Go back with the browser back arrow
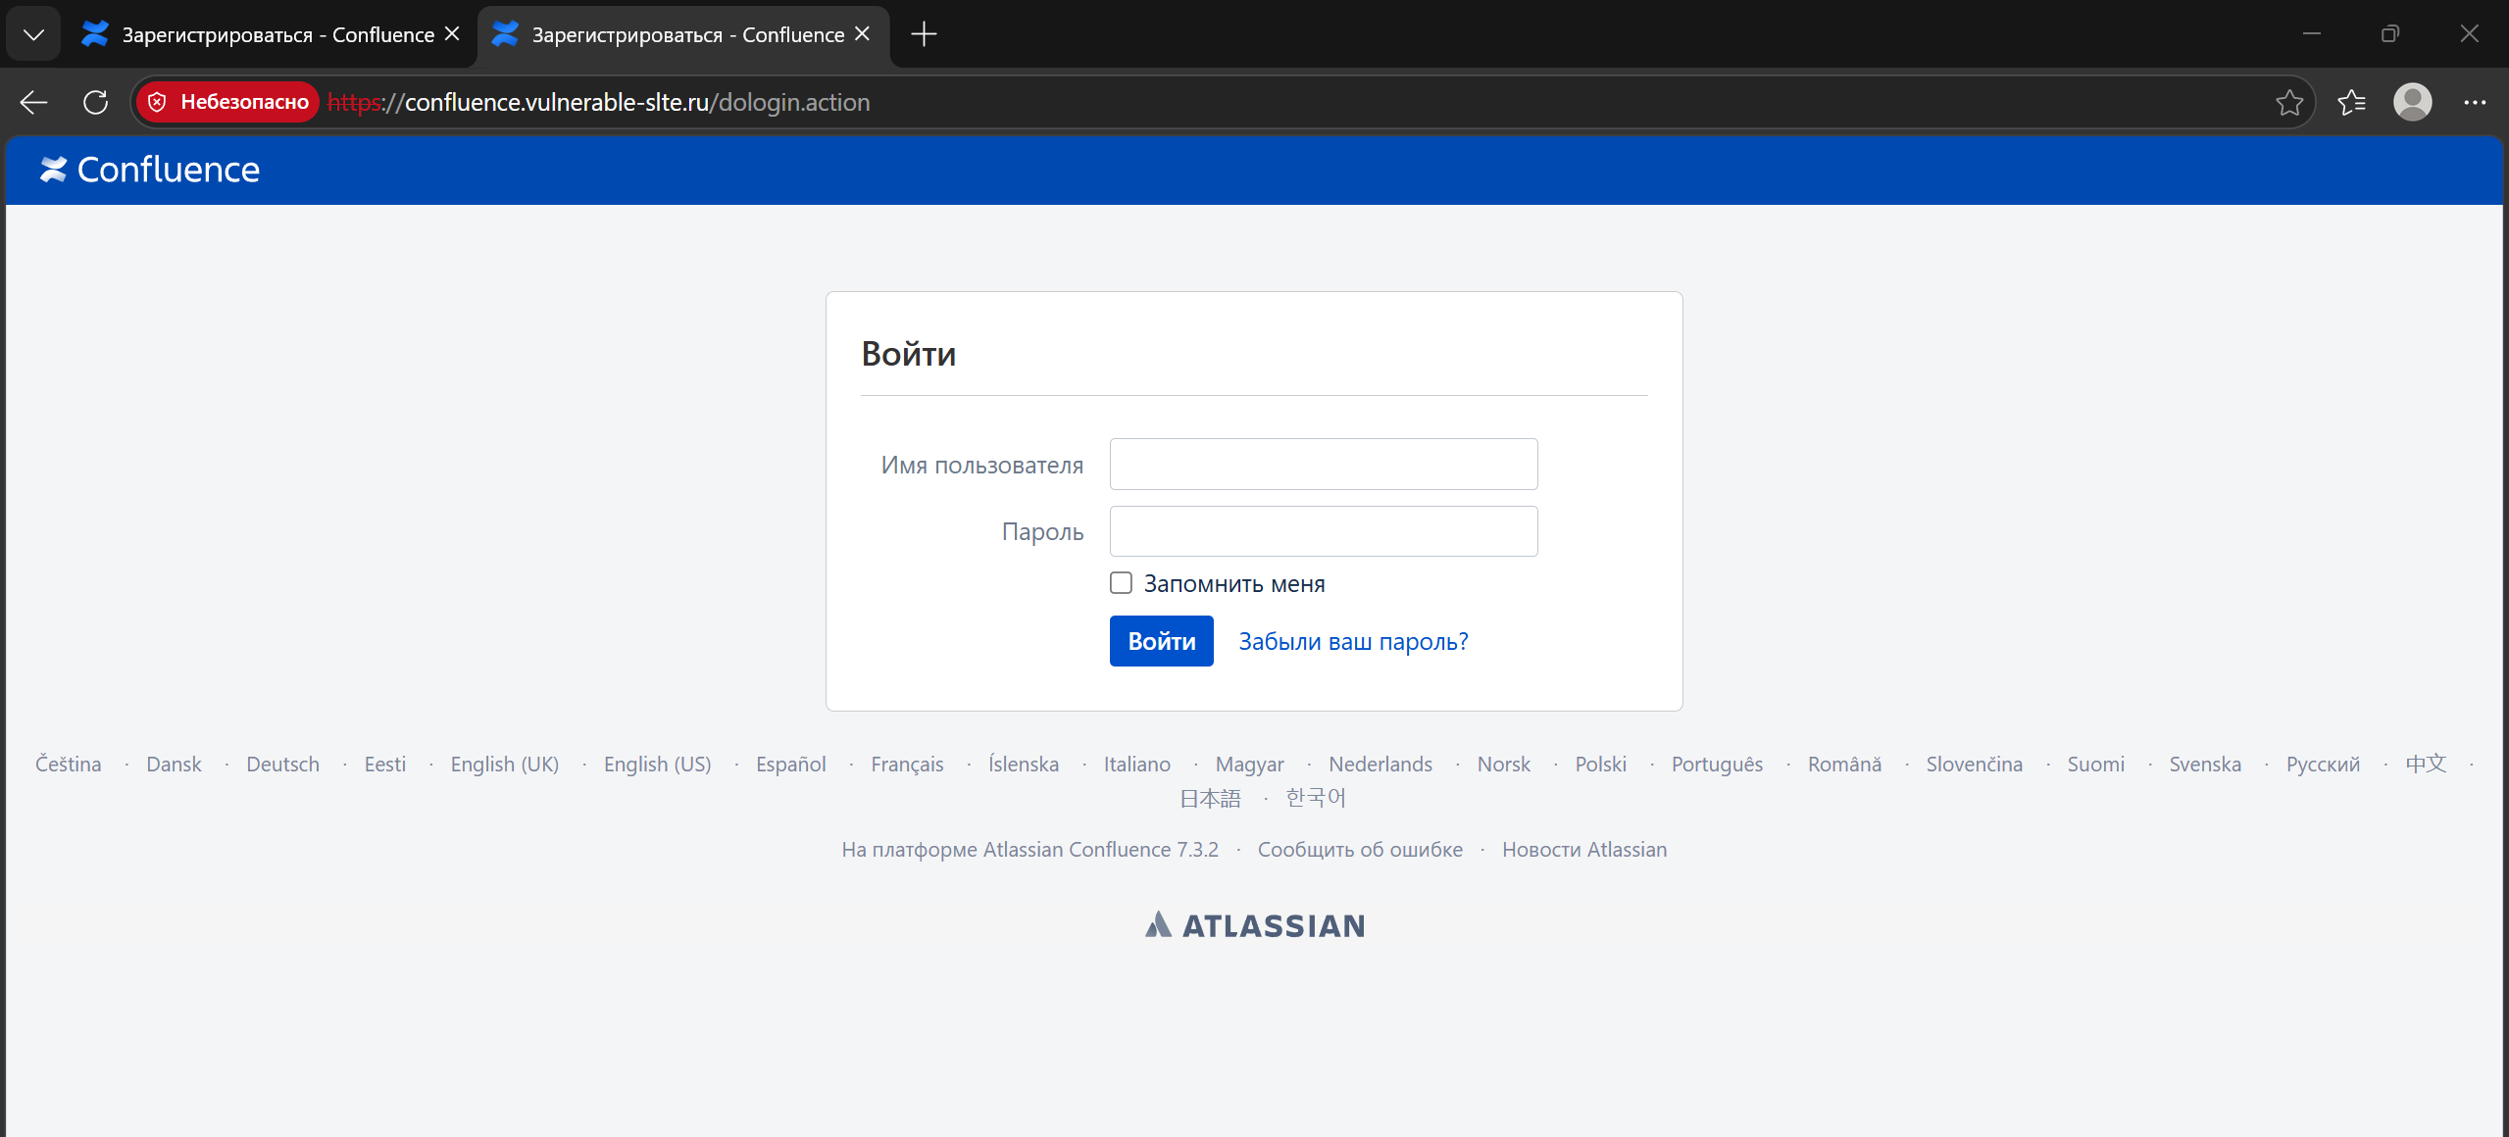The height and width of the screenshot is (1137, 2509). (33, 102)
